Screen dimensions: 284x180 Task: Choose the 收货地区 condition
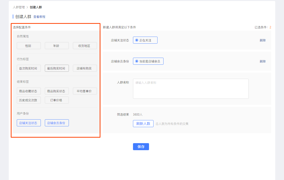point(85,46)
